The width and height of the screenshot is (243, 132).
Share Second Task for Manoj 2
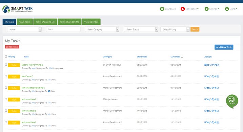[x=216, y=65]
